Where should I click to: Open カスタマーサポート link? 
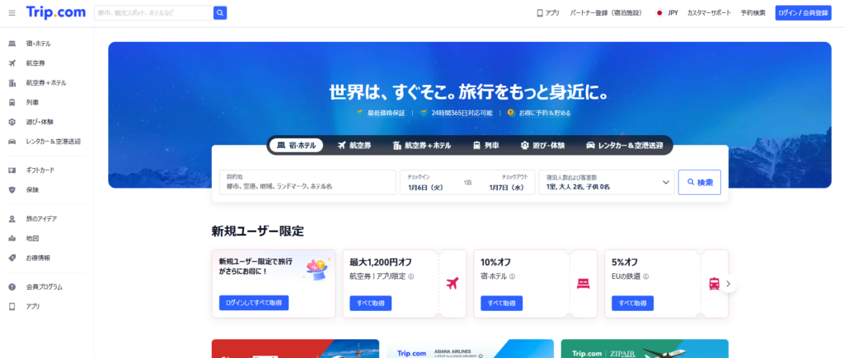click(x=709, y=13)
